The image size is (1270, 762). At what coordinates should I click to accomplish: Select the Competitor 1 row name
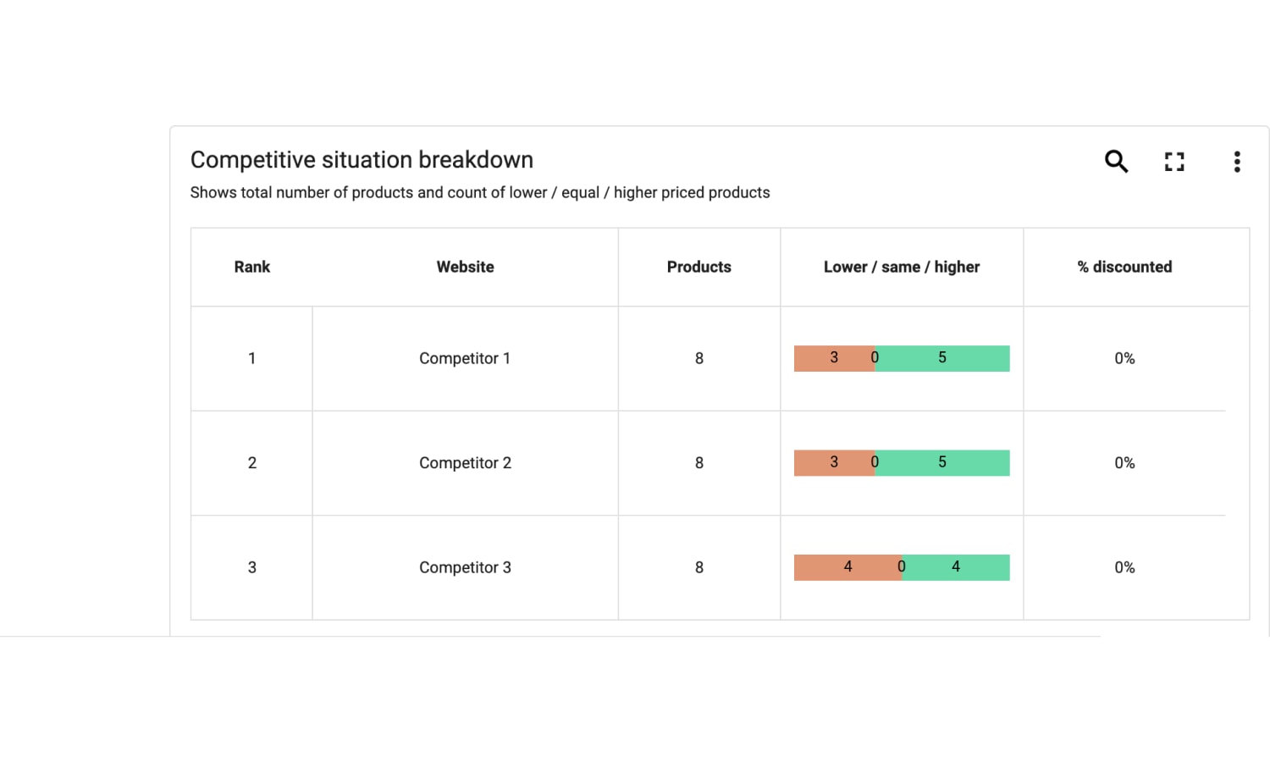tap(465, 358)
